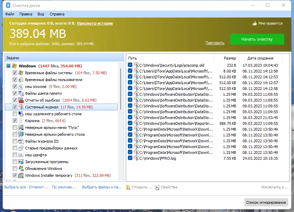
Task: Sort by the 'Размер' column header
Action: pos(226,58)
